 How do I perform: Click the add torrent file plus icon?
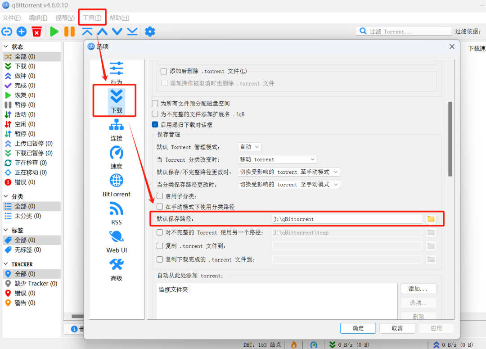22,32
